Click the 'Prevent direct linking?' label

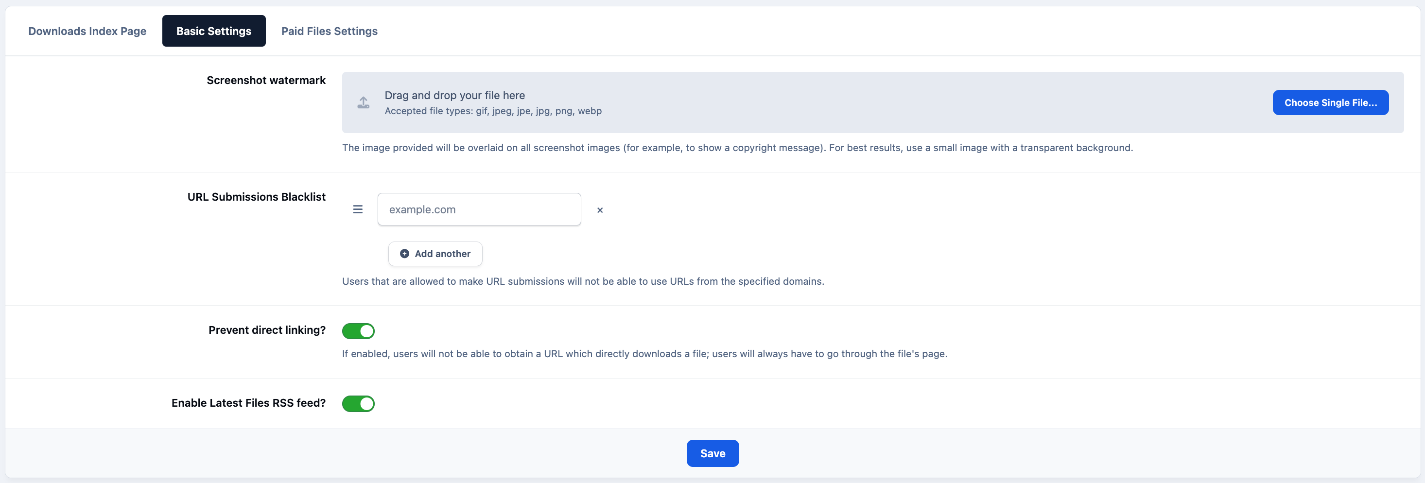click(267, 330)
